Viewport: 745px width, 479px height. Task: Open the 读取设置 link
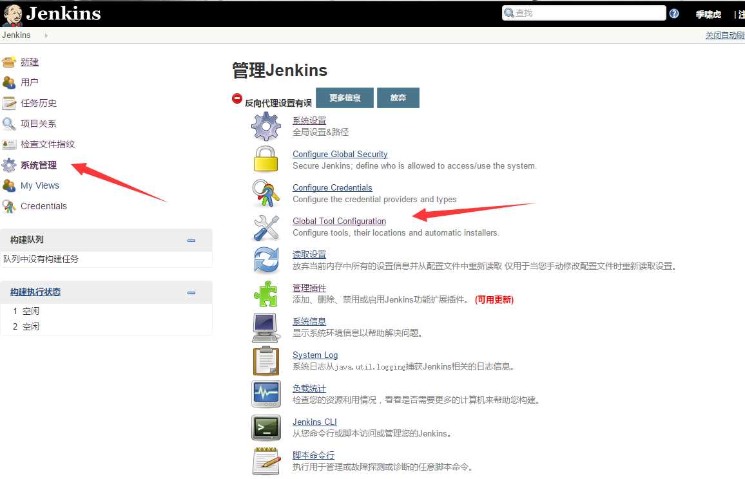309,254
